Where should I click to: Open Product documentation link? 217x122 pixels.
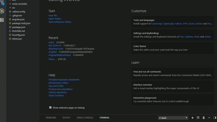[x=61, y=89]
